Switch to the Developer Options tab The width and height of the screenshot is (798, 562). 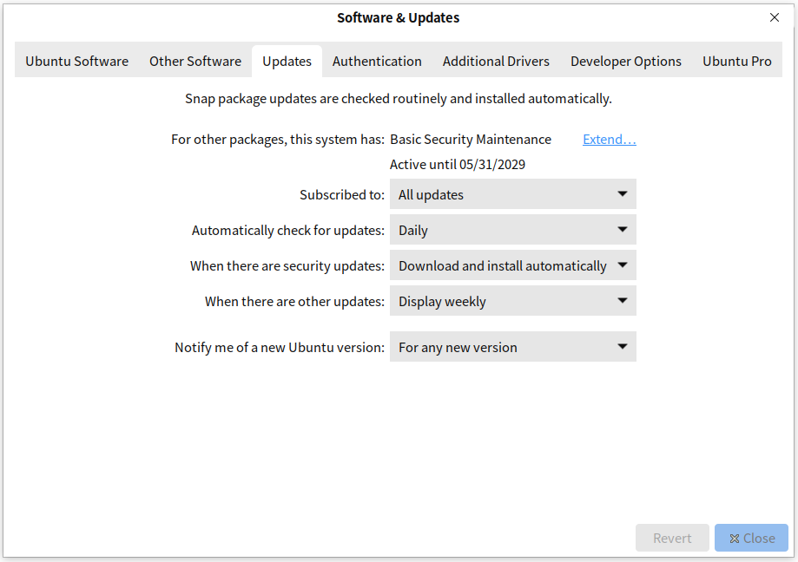[625, 62]
